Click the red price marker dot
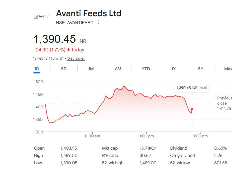This screenshot has width=238, height=179. (x=192, y=109)
